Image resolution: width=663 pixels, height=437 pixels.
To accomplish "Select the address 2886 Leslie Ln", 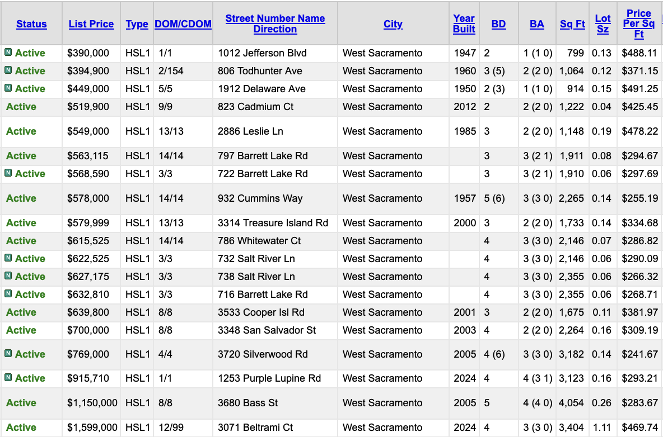I will click(250, 131).
